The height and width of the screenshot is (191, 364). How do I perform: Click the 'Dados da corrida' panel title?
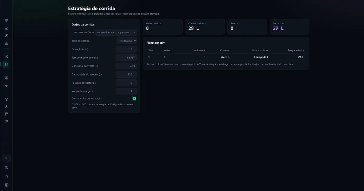pos(83,25)
